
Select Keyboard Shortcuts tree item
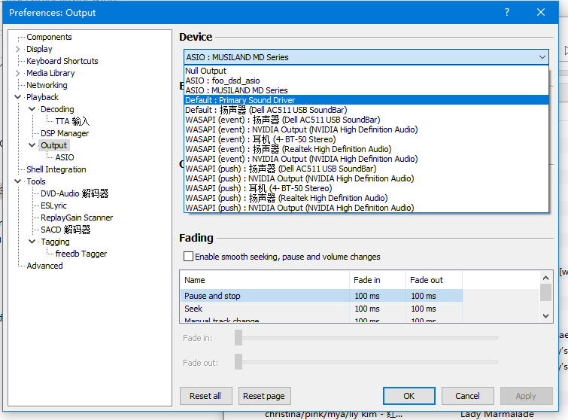click(x=62, y=61)
